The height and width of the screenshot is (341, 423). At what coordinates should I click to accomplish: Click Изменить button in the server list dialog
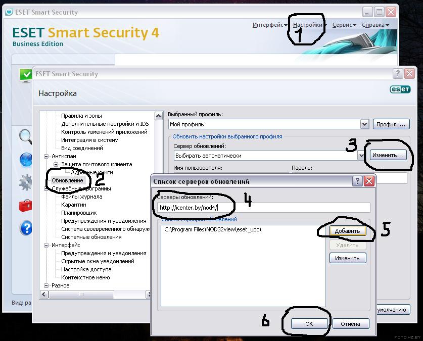[x=348, y=258]
